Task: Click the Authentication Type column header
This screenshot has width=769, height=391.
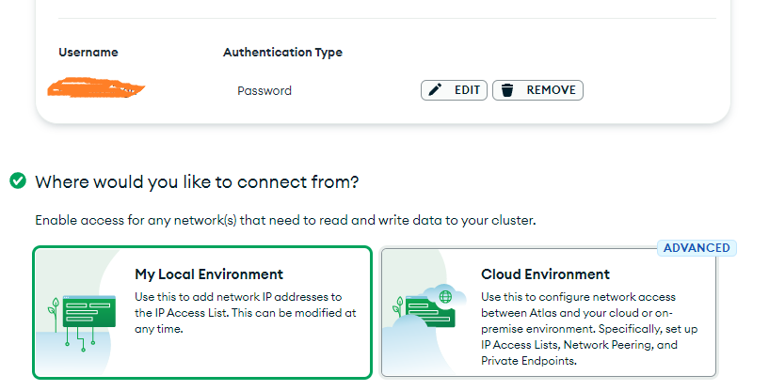Action: click(x=282, y=53)
